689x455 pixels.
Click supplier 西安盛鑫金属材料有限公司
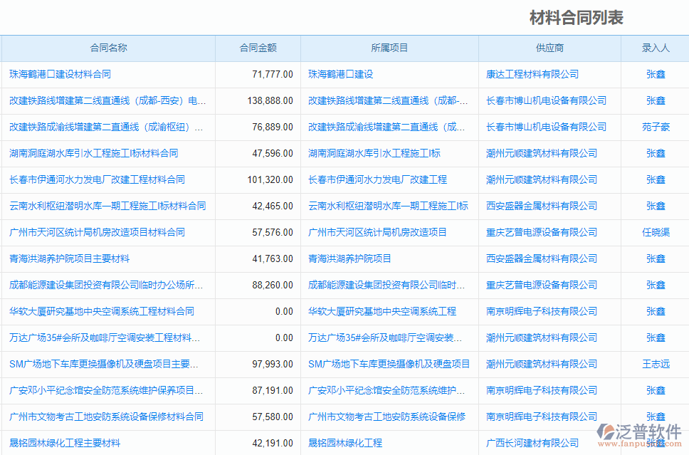(545, 206)
